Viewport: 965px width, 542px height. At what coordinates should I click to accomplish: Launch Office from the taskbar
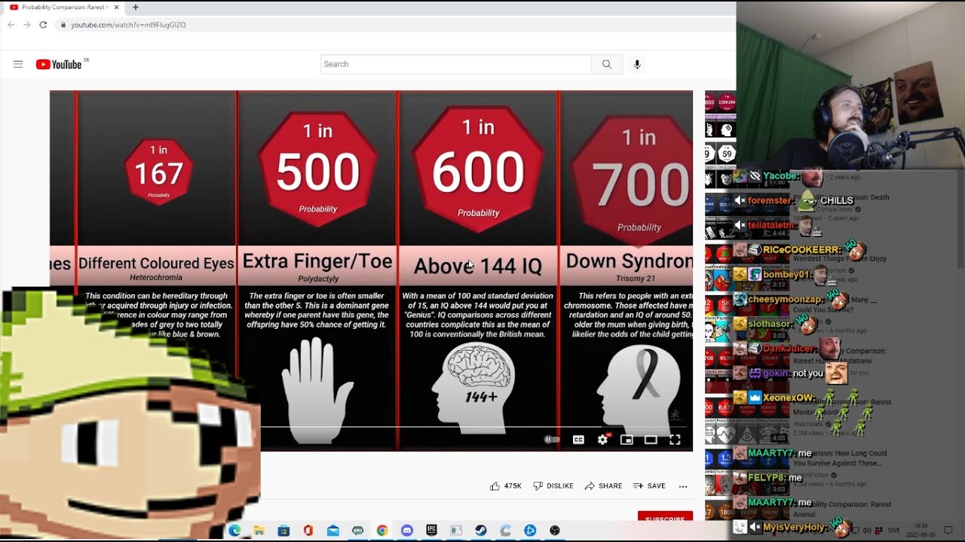308,531
